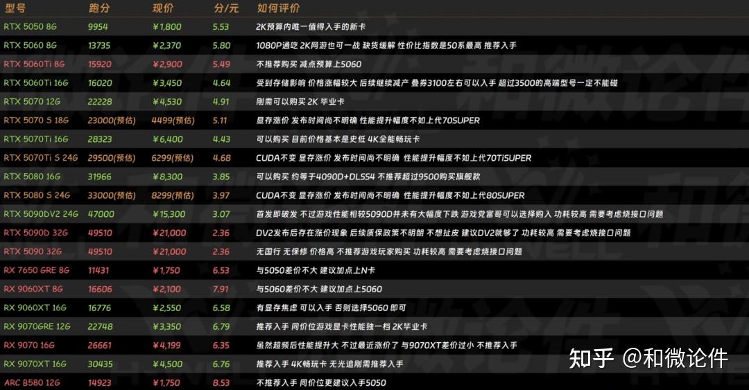Click the comment "不推荐入手 同价位更建议入手5050"

click(x=321, y=383)
